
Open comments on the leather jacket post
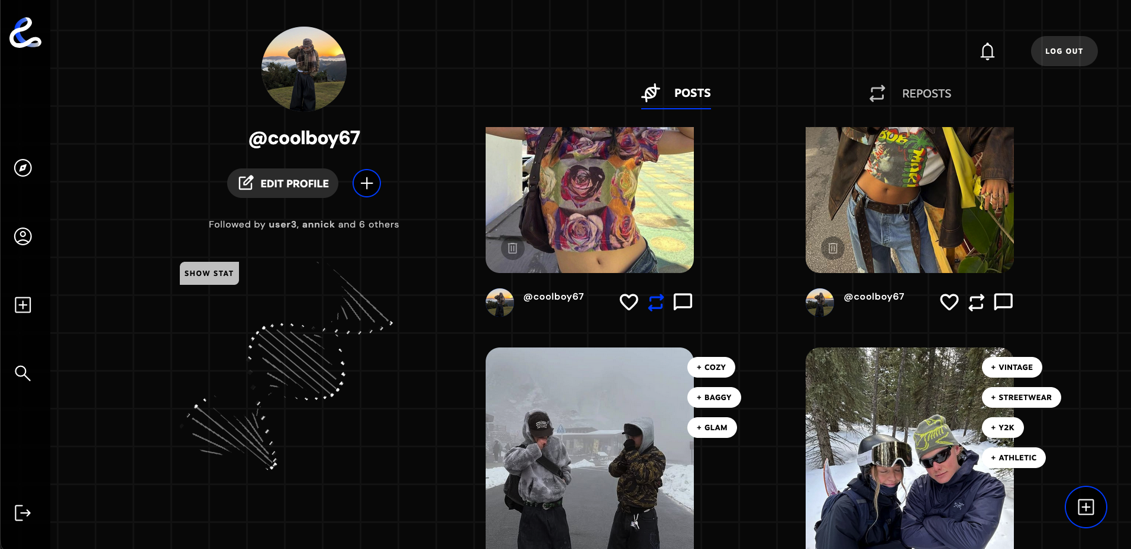coord(1004,302)
